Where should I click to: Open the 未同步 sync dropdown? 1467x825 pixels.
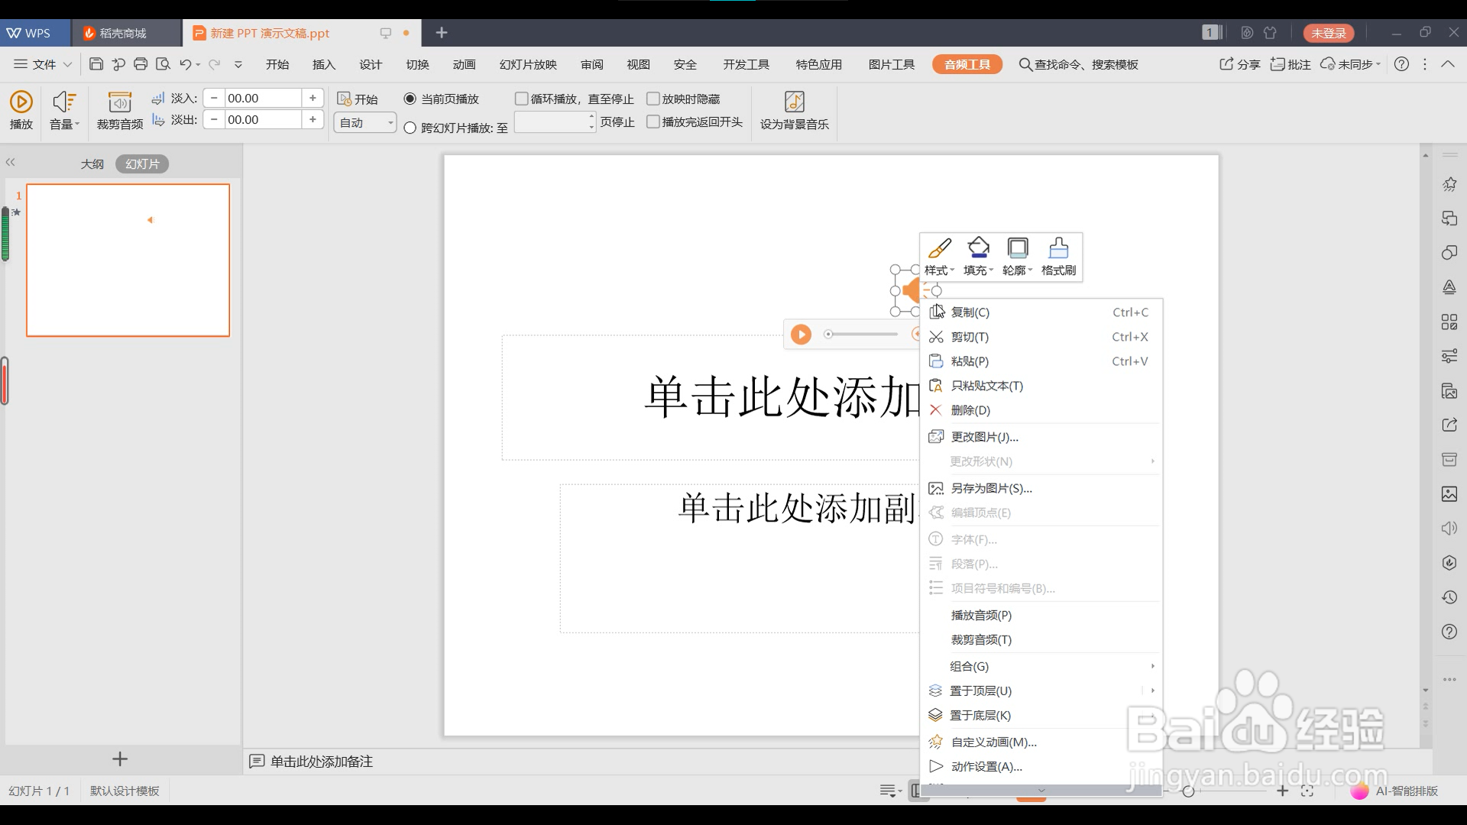click(x=1351, y=65)
